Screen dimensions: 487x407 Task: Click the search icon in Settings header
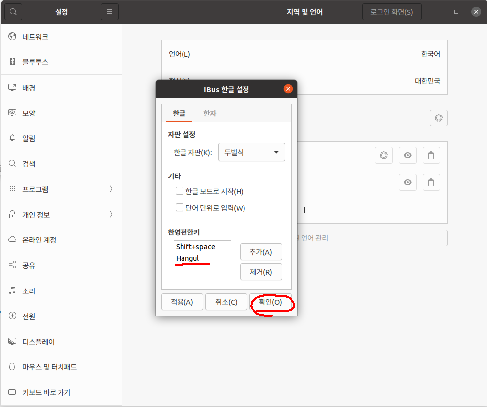click(x=13, y=12)
